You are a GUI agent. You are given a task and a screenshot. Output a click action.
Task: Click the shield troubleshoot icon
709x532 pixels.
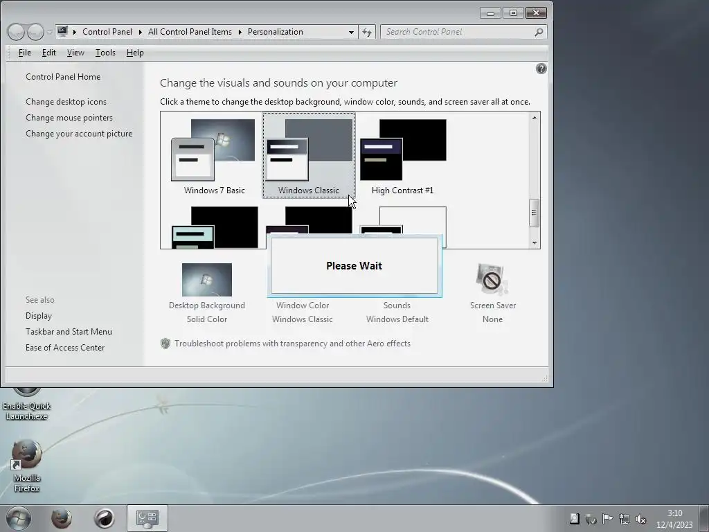(x=165, y=344)
